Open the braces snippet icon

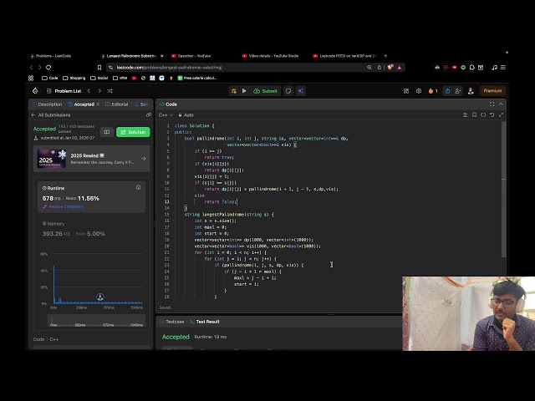click(483, 115)
